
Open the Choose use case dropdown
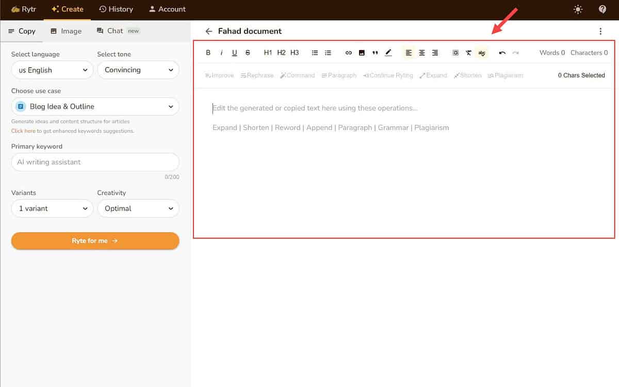95,106
